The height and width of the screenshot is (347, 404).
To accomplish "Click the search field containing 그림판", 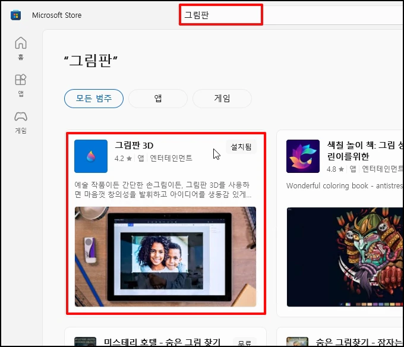I will pos(291,15).
